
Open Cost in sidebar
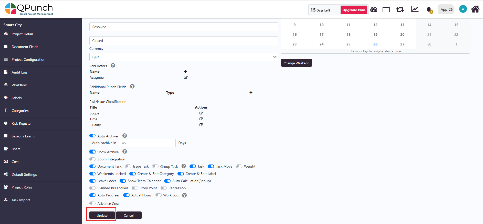(15, 162)
